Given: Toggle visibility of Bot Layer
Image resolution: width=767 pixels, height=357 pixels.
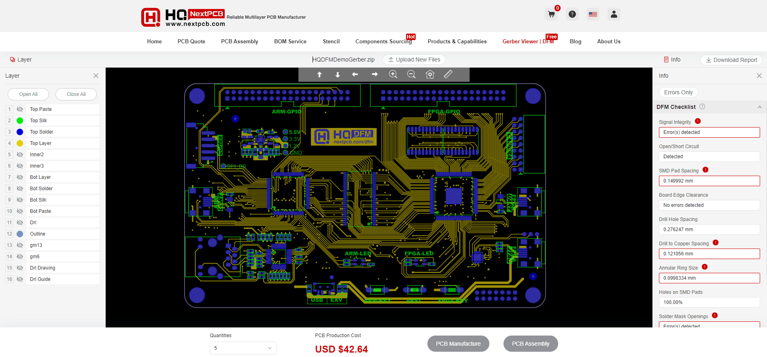Looking at the screenshot, I should 20,177.
